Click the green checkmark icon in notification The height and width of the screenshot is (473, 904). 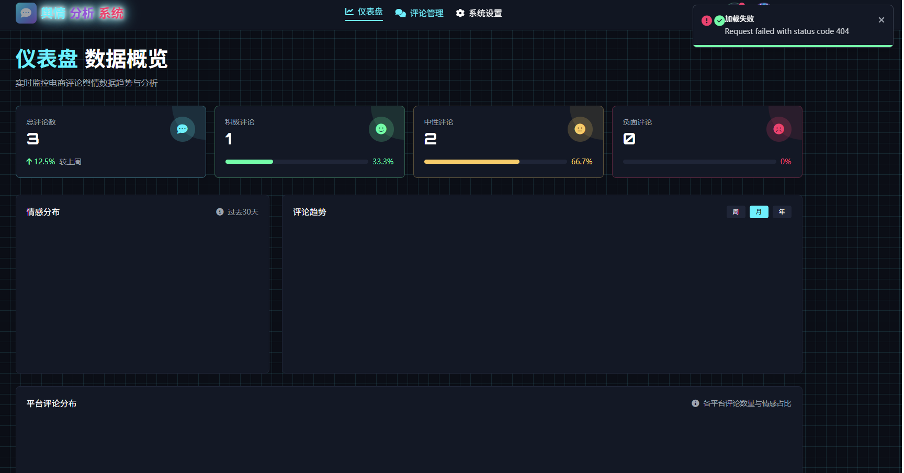coord(719,20)
